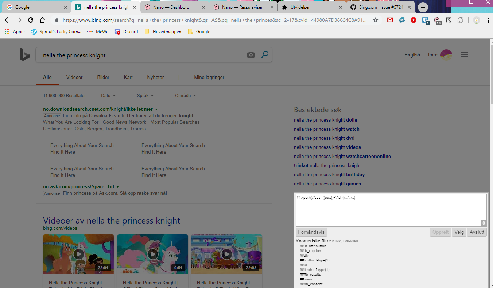The width and height of the screenshot is (493, 288).
Task: Expand the Språk filter dropdown
Action: click(x=145, y=96)
